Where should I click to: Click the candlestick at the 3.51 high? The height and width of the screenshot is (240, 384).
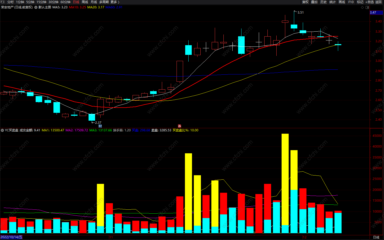(294, 26)
